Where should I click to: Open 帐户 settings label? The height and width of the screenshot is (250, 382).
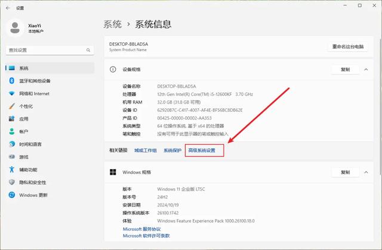pos(24,132)
